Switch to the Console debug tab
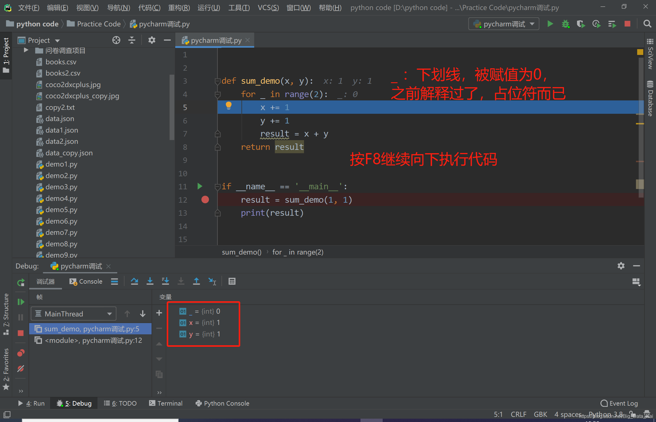656x422 pixels. click(x=86, y=282)
